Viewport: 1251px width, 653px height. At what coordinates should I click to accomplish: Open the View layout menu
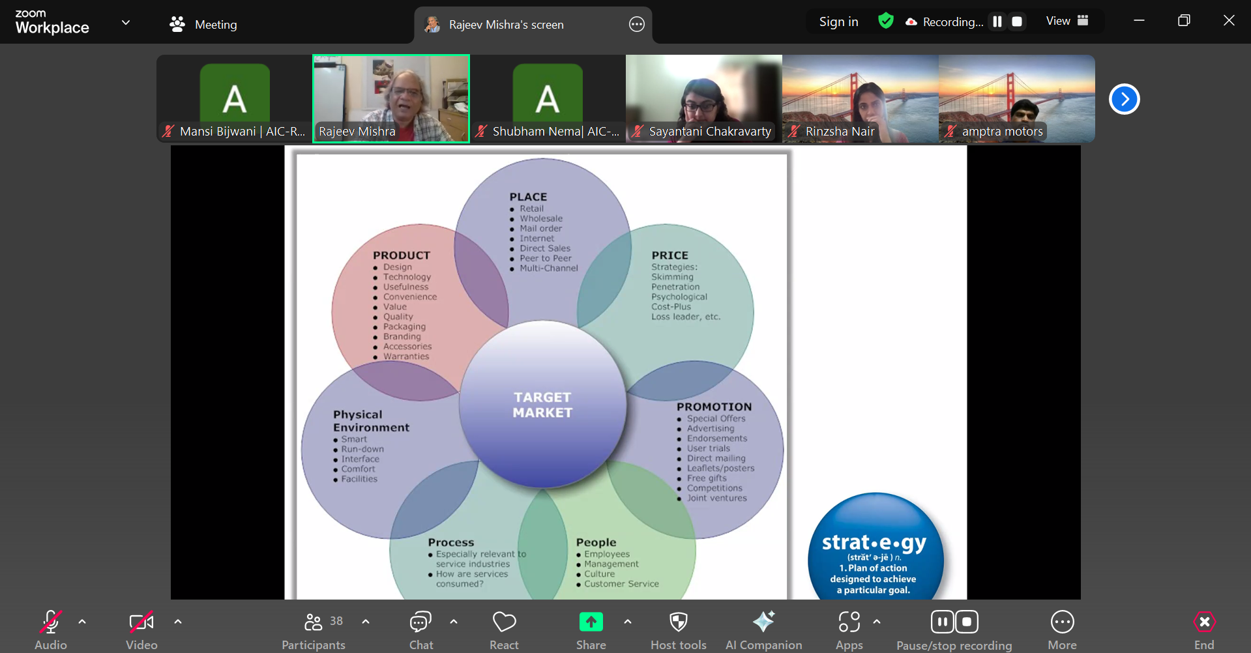coord(1067,21)
